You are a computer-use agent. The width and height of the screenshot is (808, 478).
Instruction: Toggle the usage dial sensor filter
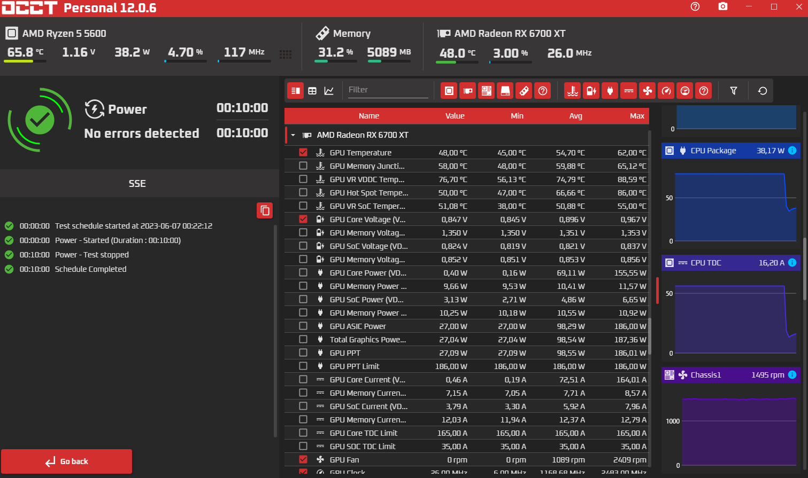click(685, 91)
